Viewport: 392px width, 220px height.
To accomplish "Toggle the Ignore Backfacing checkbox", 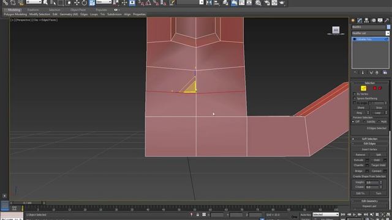I will (x=354, y=98).
